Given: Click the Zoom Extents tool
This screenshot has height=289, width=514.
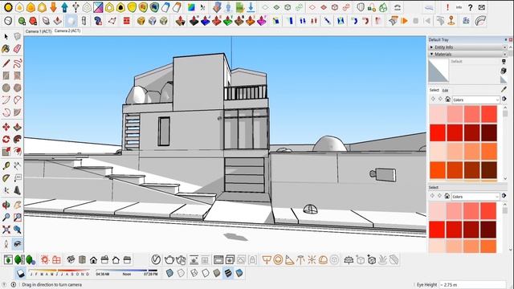Looking at the screenshot, I should [x=6, y=230].
